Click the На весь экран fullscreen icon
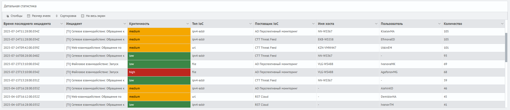Image resolution: width=510 pixels, height=110 pixels. [83, 16]
